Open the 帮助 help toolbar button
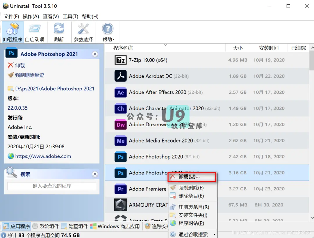The image size is (314, 238). point(108,32)
